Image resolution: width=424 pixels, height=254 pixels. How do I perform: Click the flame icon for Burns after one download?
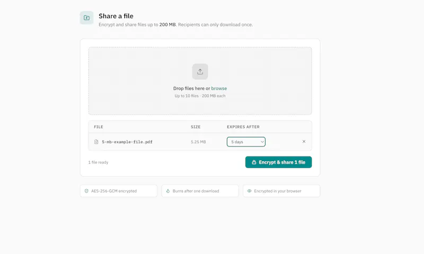168,191
